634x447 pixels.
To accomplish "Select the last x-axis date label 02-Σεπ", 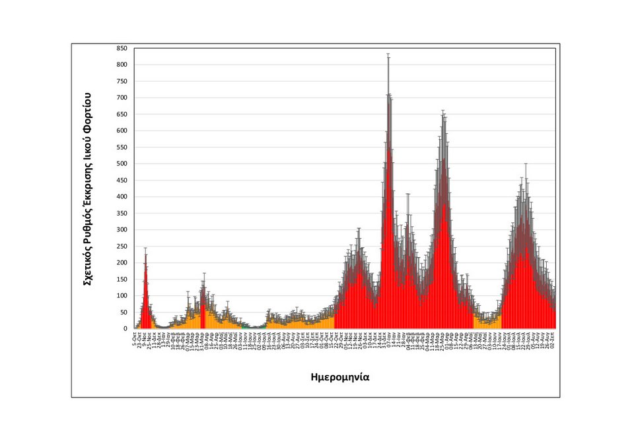I will pos(554,340).
